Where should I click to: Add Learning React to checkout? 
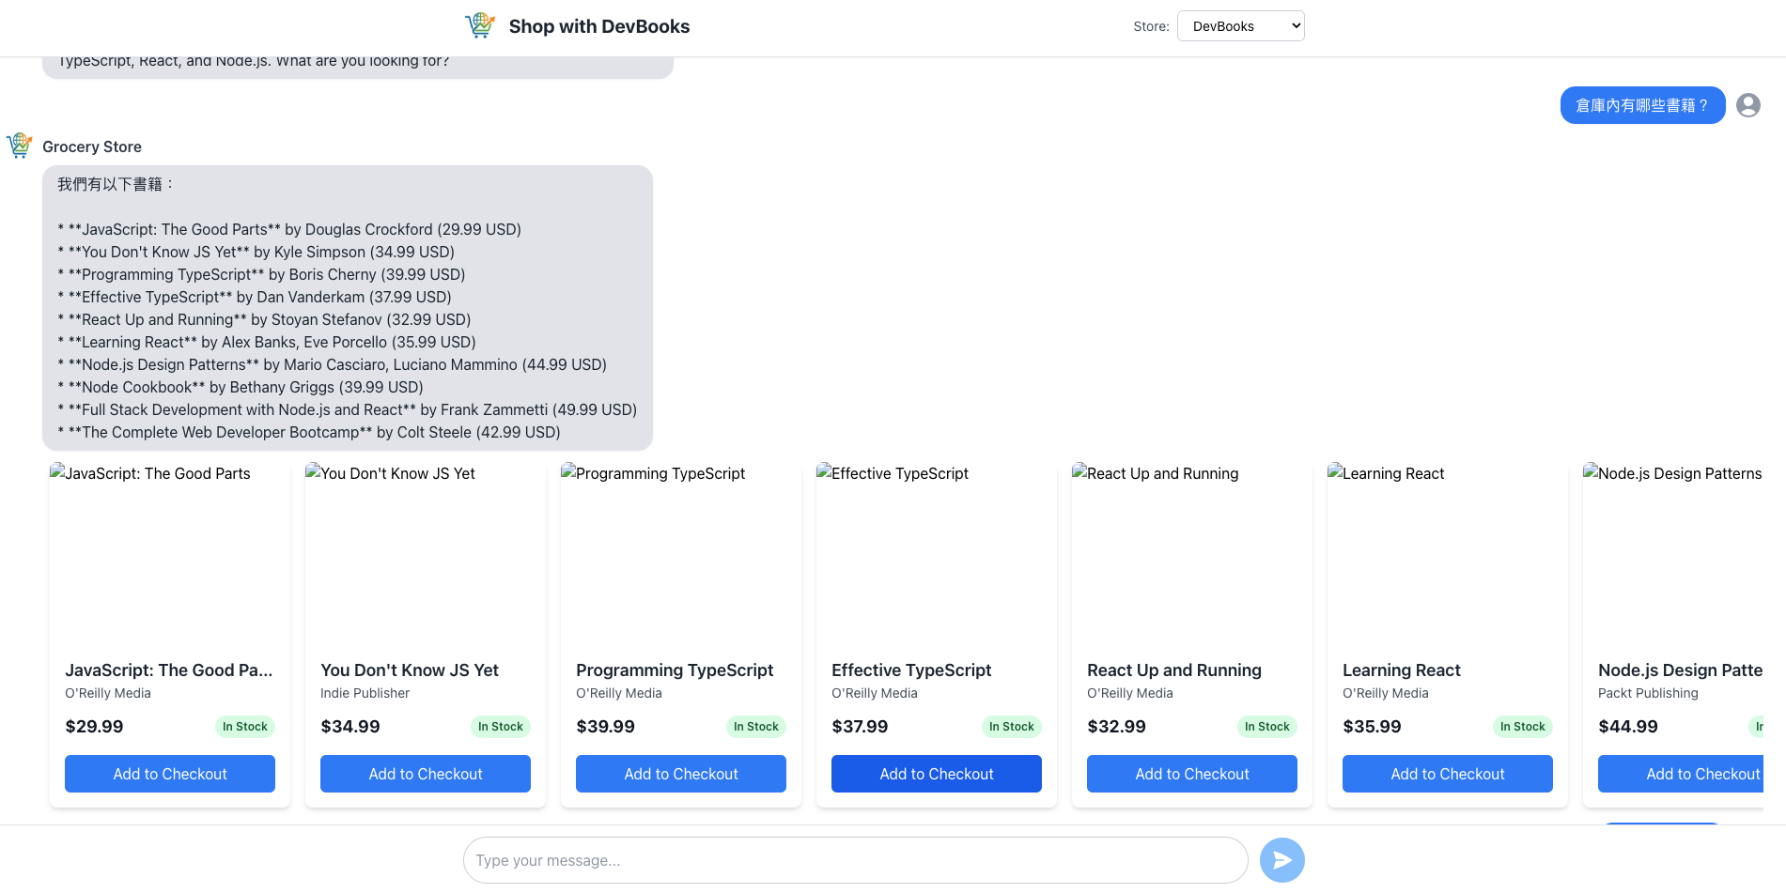pos(1448,774)
